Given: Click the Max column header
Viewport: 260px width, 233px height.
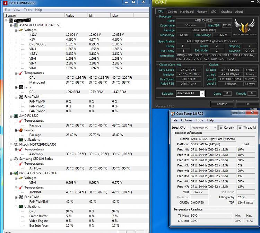Looking at the screenshot, I should click(x=122, y=15).
